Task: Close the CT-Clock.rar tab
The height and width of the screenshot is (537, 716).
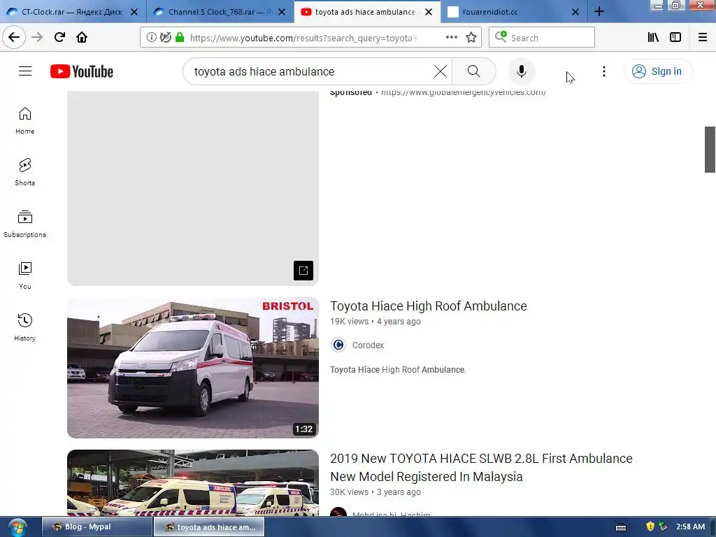Action: click(134, 13)
